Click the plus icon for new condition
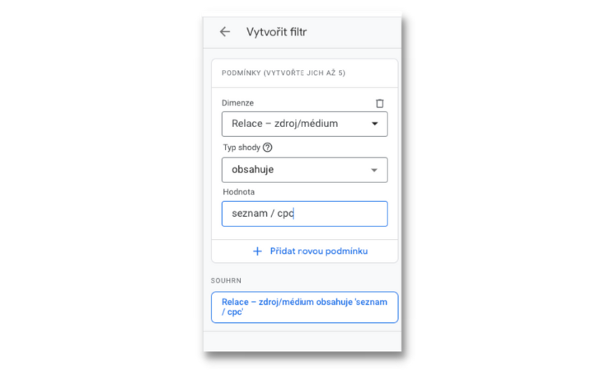This screenshot has width=610, height=371. click(257, 251)
